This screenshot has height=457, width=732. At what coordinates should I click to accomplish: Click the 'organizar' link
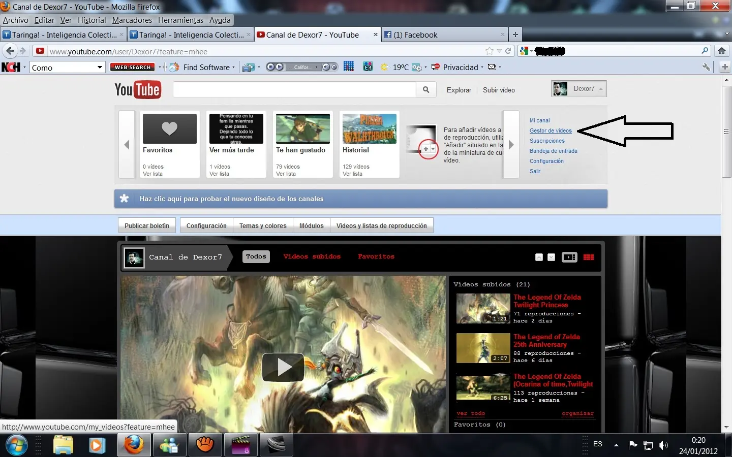click(x=577, y=413)
